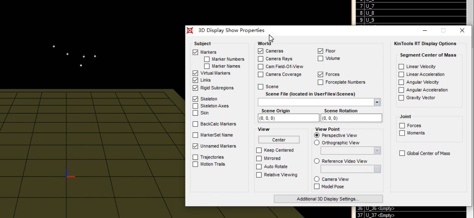Enable Motion Trails
Image resolution: width=474 pixels, height=218 pixels.
[195, 164]
